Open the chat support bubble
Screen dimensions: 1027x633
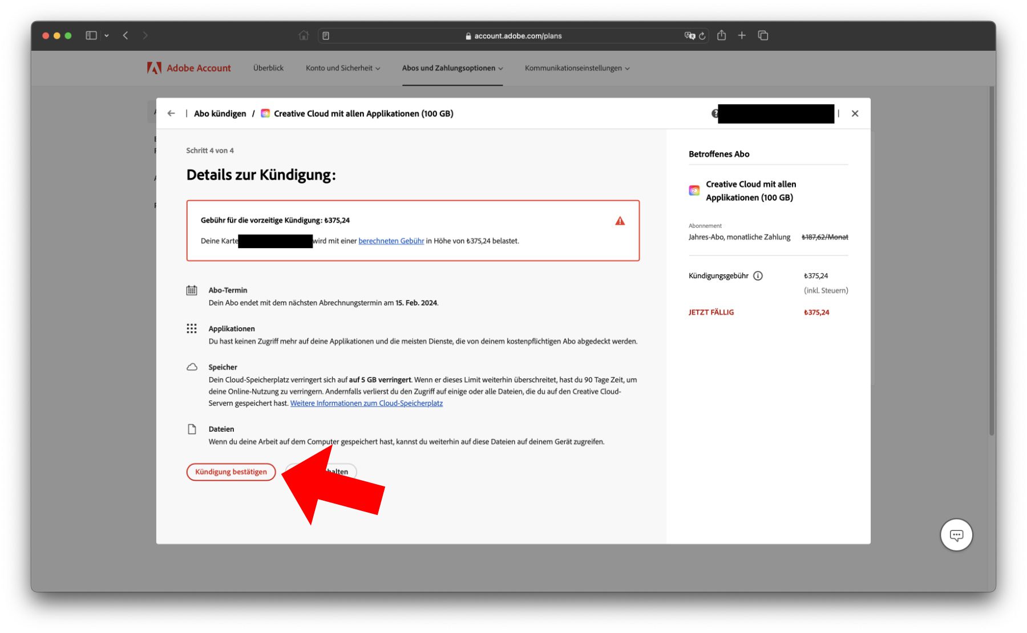pos(956,535)
